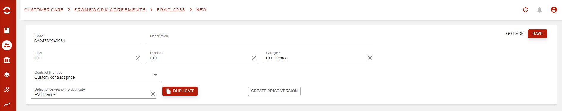562x111 pixels.
Task: Open the dots pattern sidebar icon
Action: tap(7, 89)
